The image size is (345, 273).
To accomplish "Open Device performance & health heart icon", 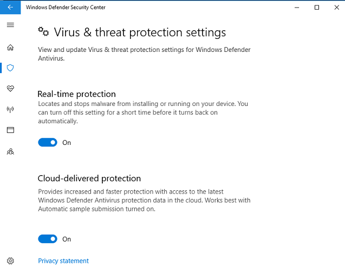I will 10,89.
